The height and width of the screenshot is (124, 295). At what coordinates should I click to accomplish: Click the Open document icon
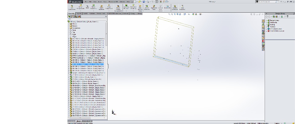[x=140, y=2]
